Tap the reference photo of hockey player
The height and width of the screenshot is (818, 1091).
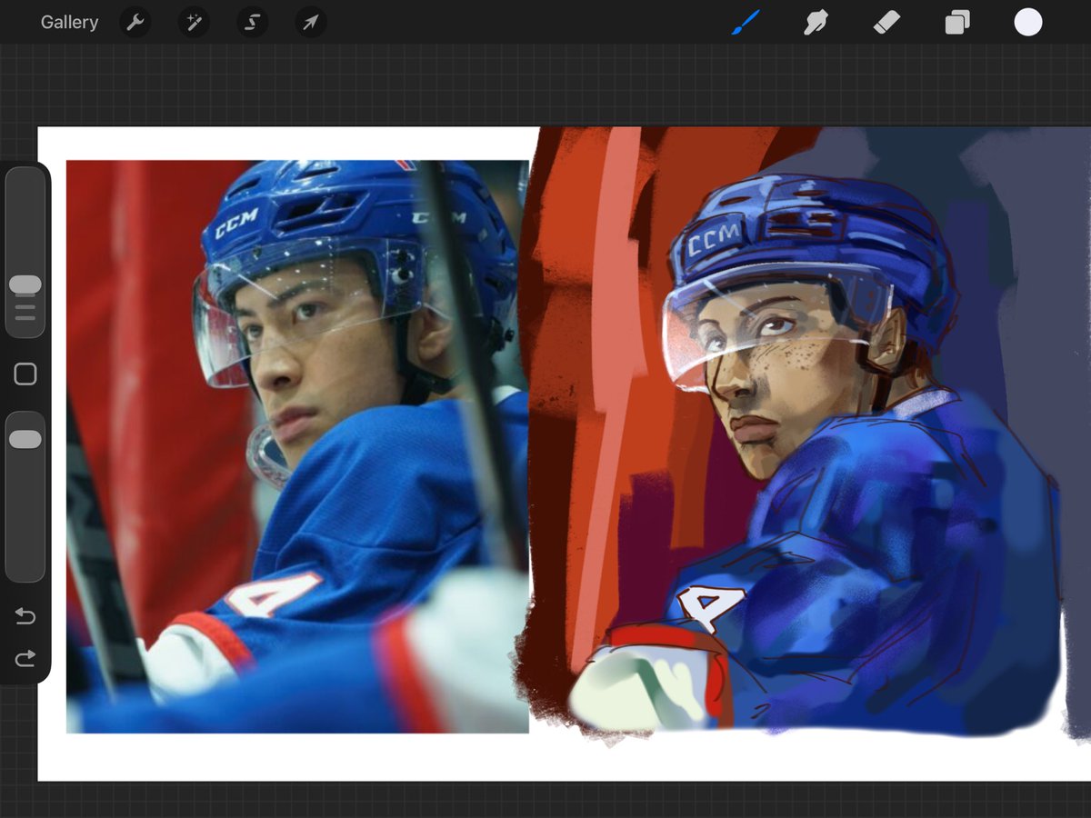[297, 446]
